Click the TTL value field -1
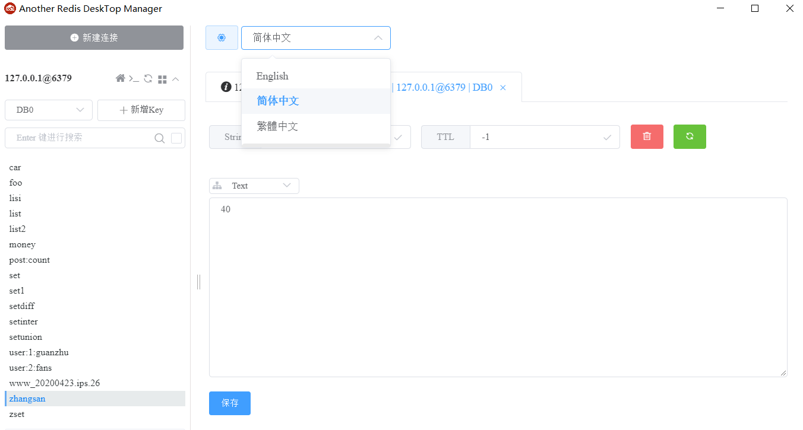 [545, 137]
